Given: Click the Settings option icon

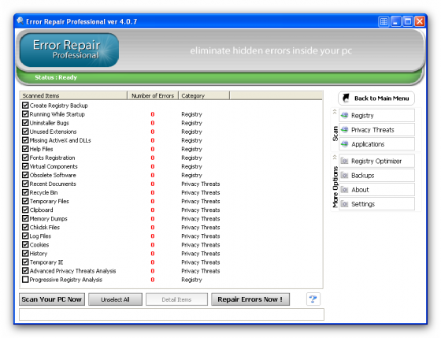Looking at the screenshot, I should 345,204.
